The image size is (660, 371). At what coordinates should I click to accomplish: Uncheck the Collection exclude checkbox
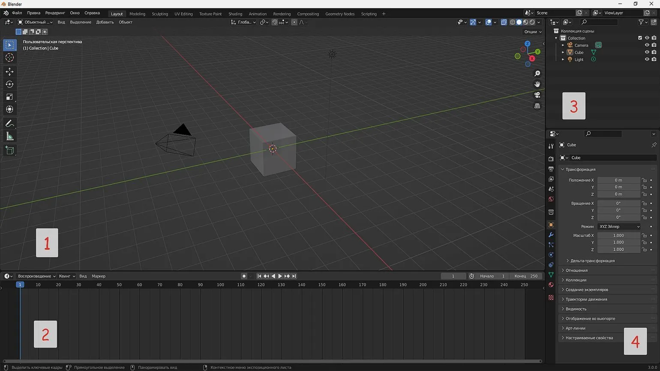tap(640, 38)
